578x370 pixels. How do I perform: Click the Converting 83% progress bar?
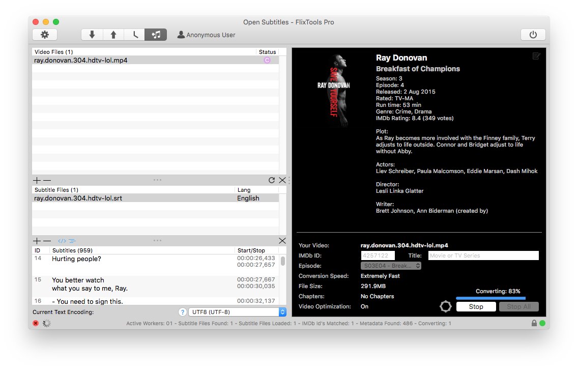[x=490, y=298]
